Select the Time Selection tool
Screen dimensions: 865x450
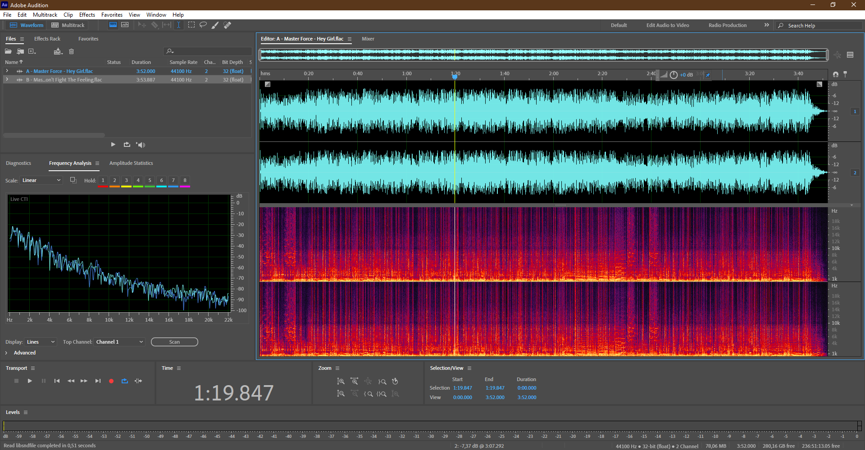(179, 25)
